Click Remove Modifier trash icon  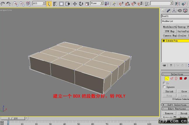(x=183, y=66)
